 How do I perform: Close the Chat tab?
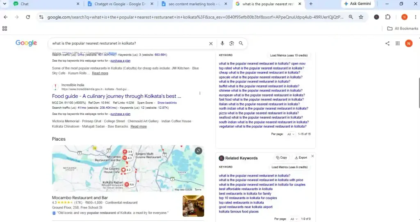pos(78,4)
